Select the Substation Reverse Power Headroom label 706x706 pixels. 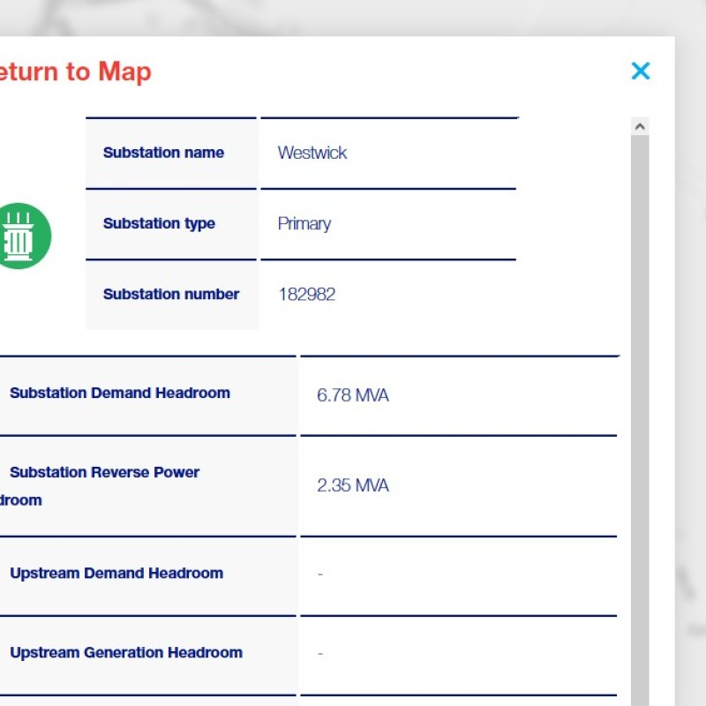[x=104, y=472]
